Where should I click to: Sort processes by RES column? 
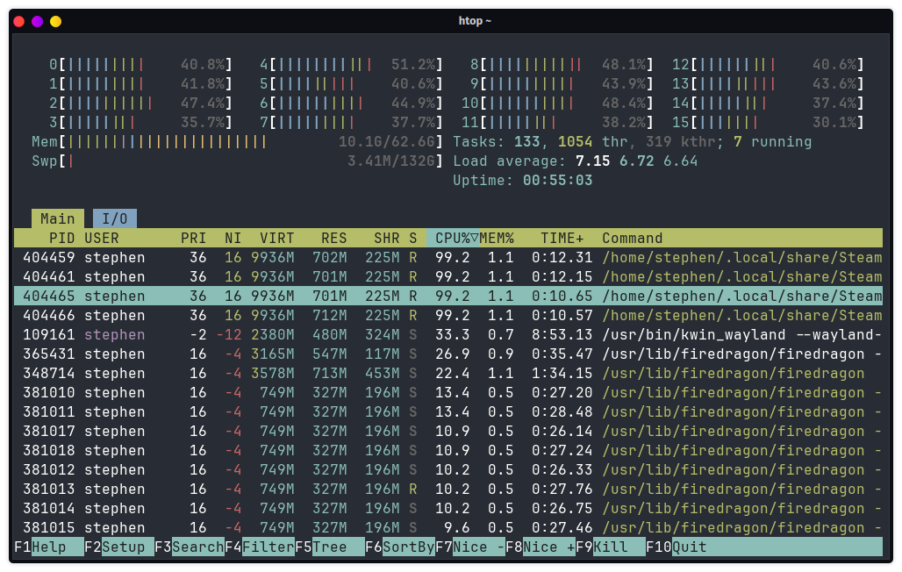[x=334, y=239]
